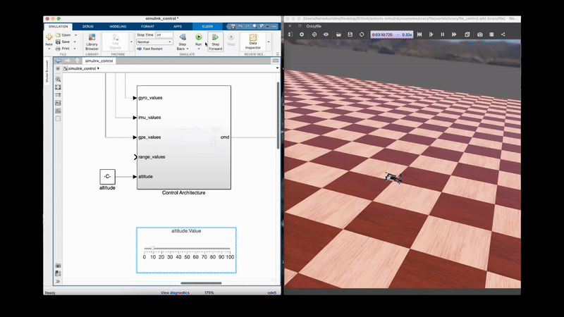564x317 pixels.
Task: Click the Log Signals button
Action: (115, 42)
